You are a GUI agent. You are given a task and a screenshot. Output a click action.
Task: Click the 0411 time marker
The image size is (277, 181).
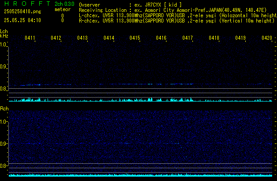pos(30,38)
